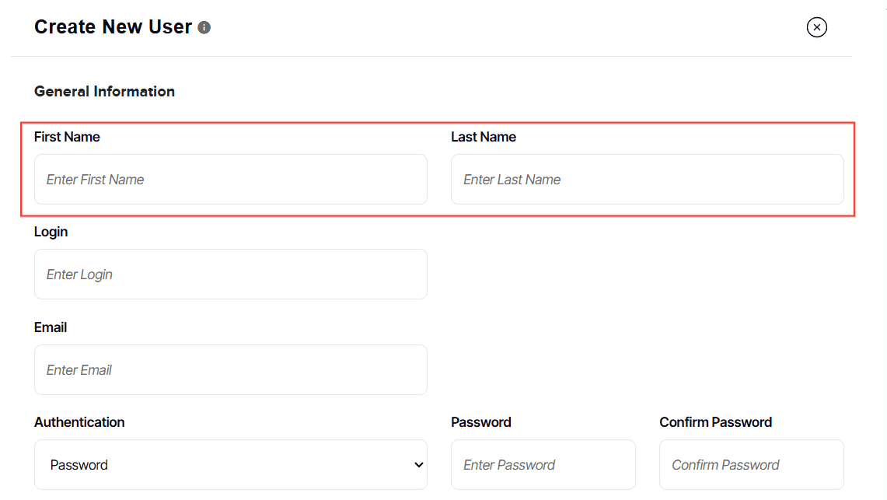Click the First Name label
The image size is (887, 500).
pos(67,137)
